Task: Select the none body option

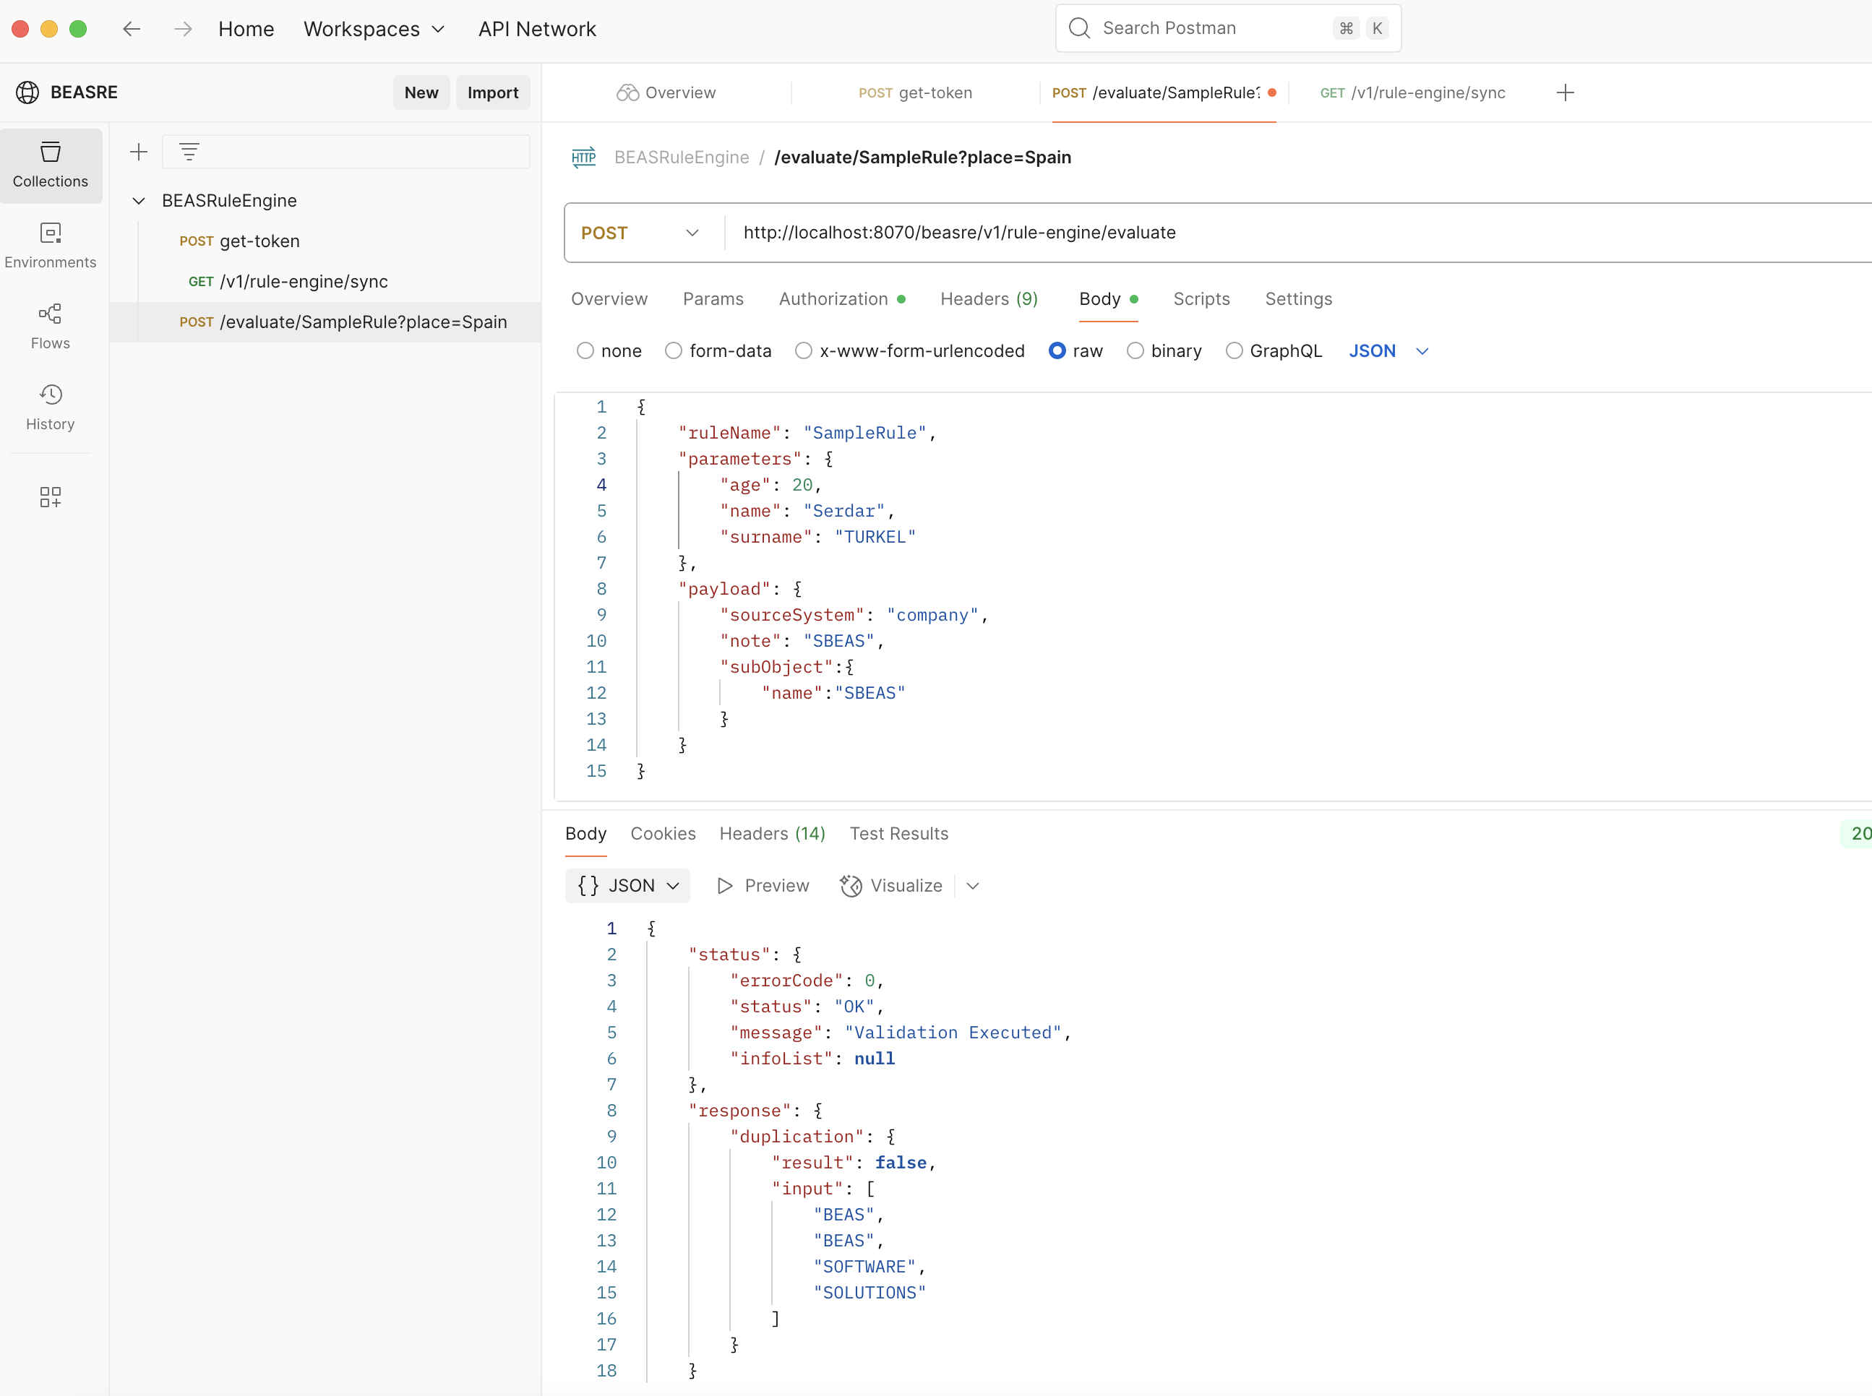Action: tap(585, 350)
